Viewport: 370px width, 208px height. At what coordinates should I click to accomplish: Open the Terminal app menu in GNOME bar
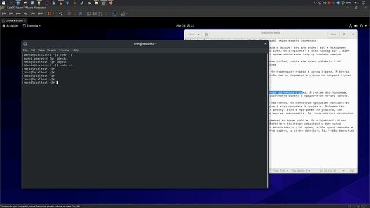tap(32, 25)
